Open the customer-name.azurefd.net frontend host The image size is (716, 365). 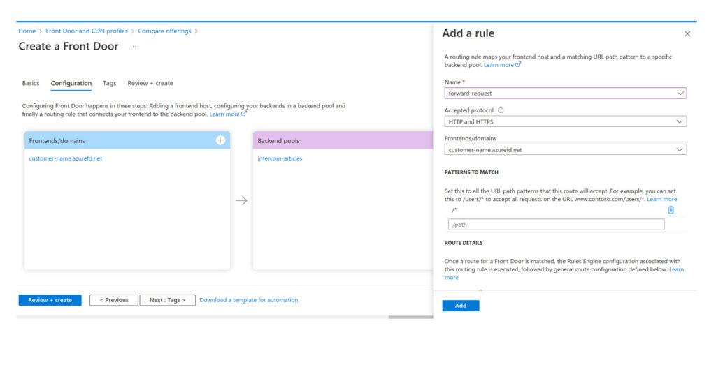pos(66,158)
